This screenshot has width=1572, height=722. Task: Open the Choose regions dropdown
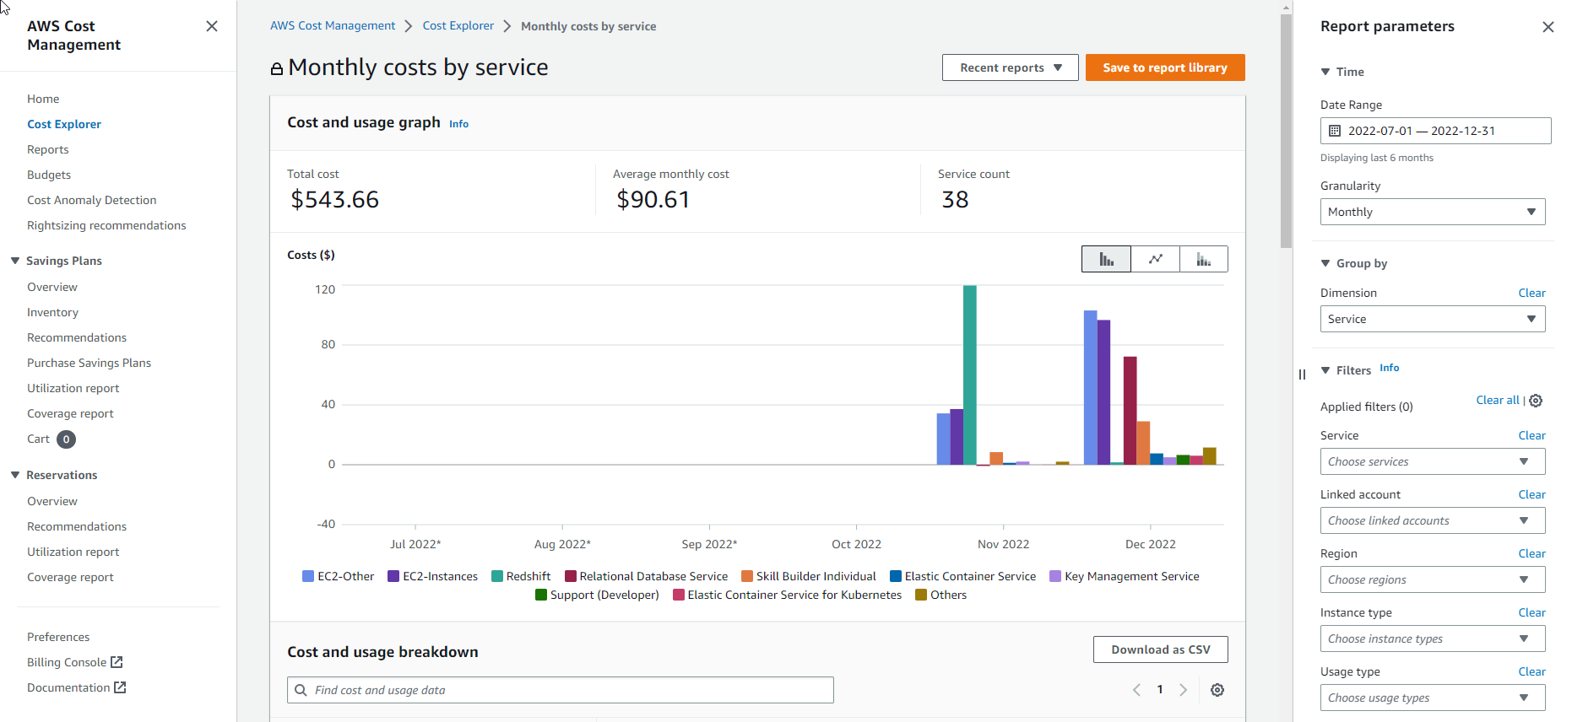1433,579
